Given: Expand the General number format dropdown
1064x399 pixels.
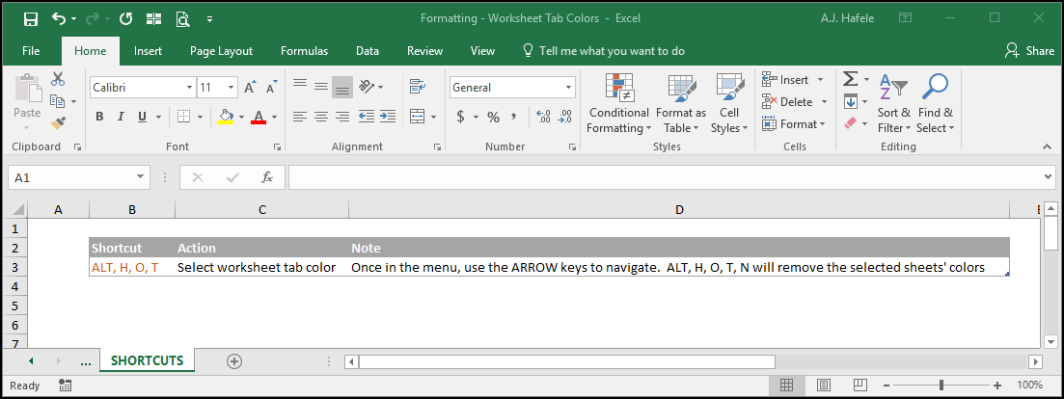Looking at the screenshot, I should coord(568,88).
